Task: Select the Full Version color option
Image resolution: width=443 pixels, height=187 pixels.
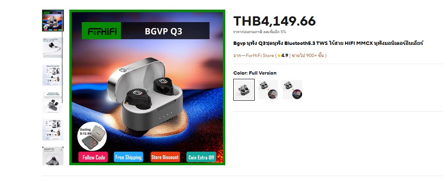Action: click(244, 90)
